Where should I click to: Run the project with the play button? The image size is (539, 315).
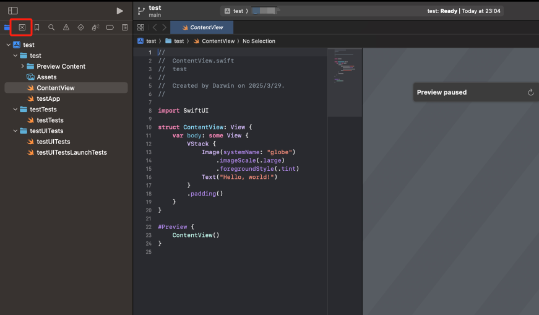click(x=119, y=11)
